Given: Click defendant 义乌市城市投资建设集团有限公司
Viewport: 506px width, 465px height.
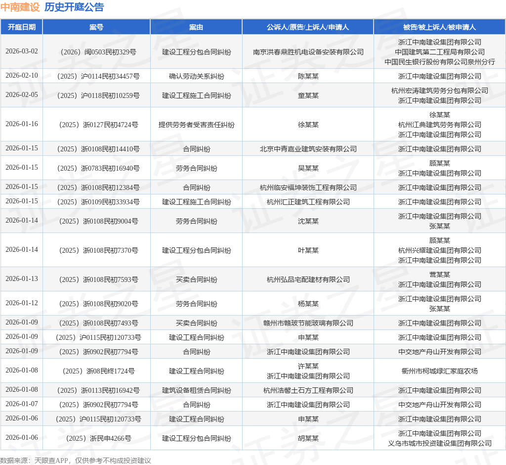Looking at the screenshot, I should click(x=440, y=443).
